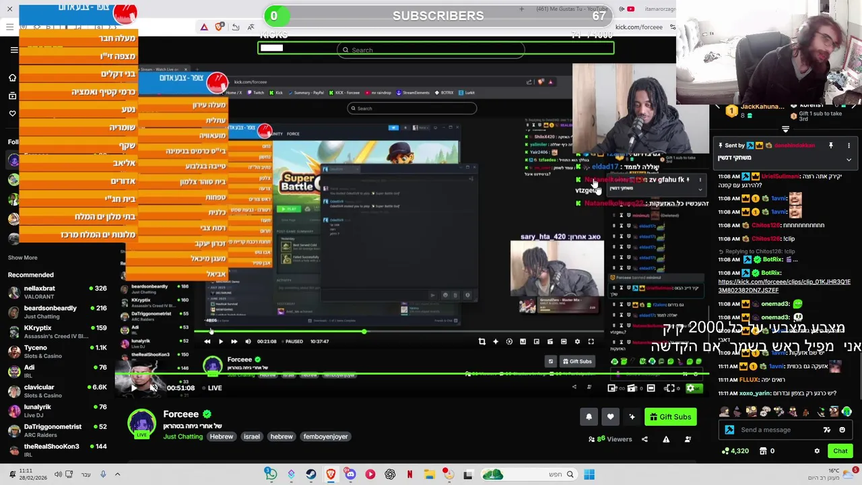The height and width of the screenshot is (485, 862).
Task: Expand the pinned chat message chevron
Action: pos(849,160)
